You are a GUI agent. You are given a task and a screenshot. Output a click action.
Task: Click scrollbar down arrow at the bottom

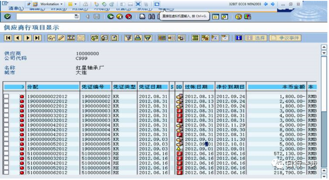tap(324, 176)
